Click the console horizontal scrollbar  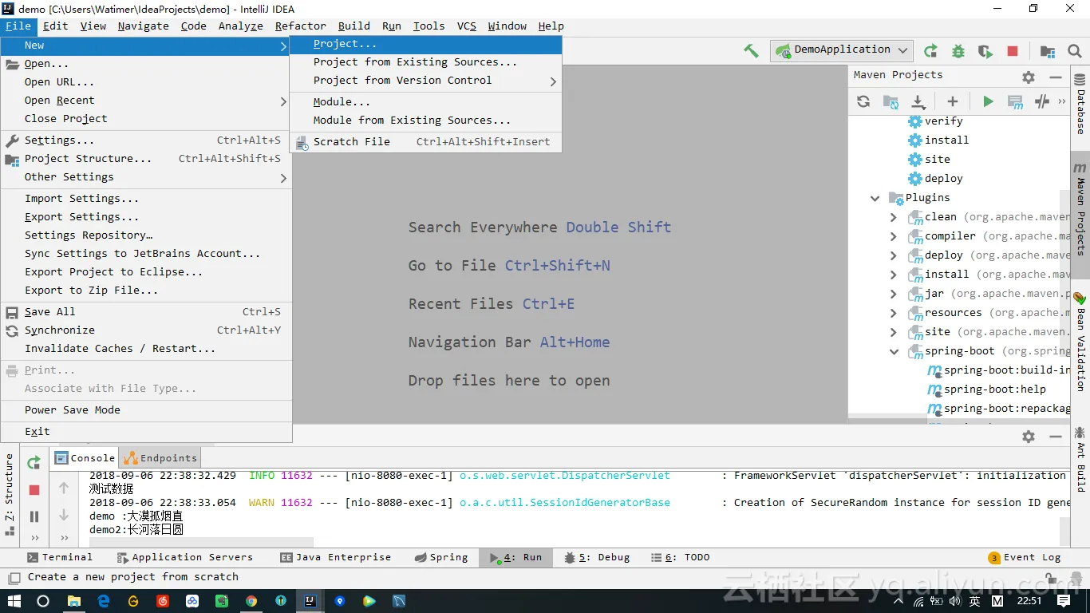201,542
